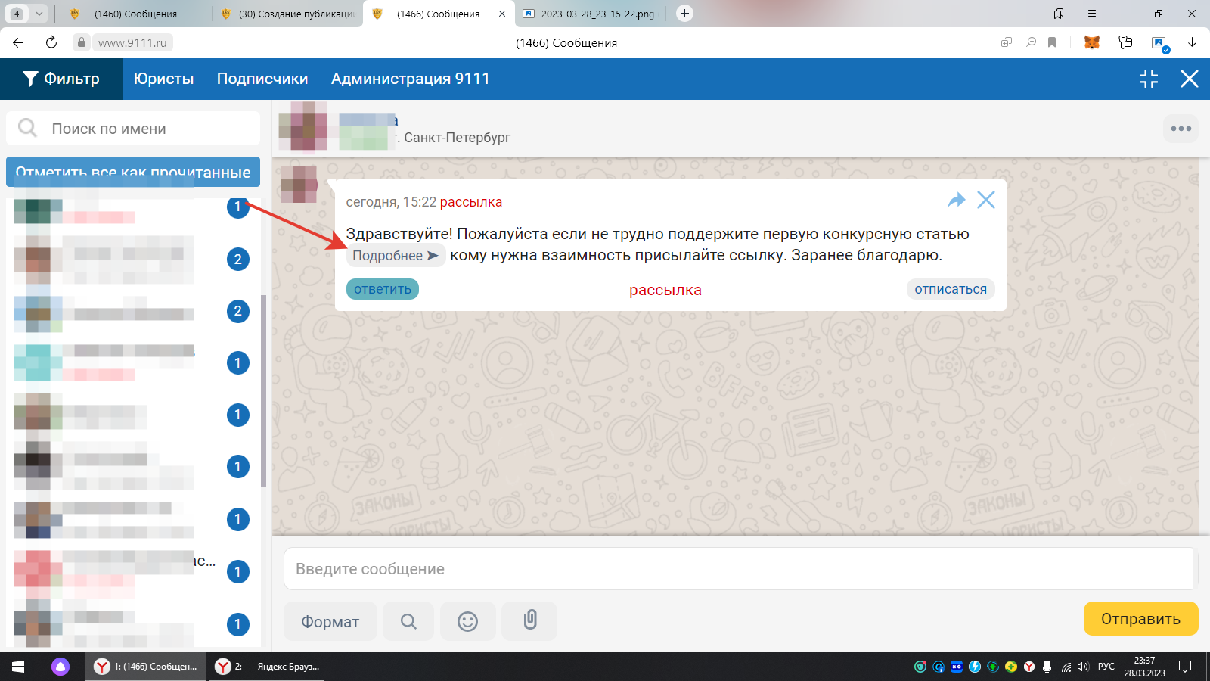Switch to the Подписчики section
1210x681 pixels.
point(262,78)
